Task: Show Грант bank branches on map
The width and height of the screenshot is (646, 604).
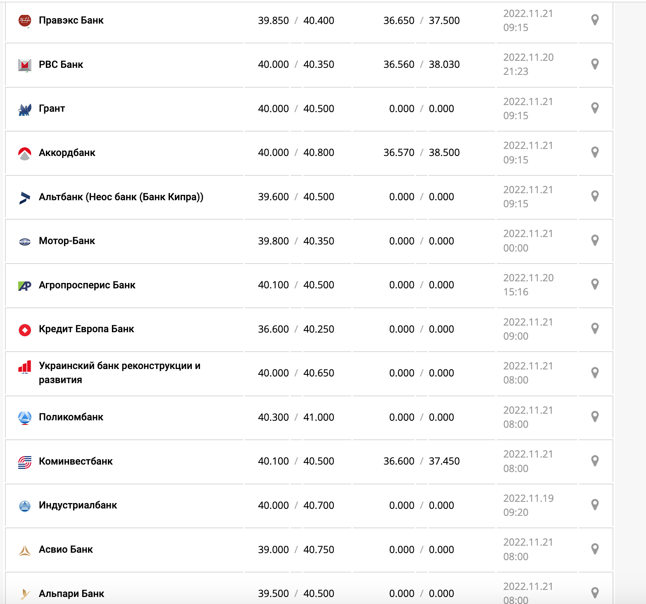Action: [595, 108]
